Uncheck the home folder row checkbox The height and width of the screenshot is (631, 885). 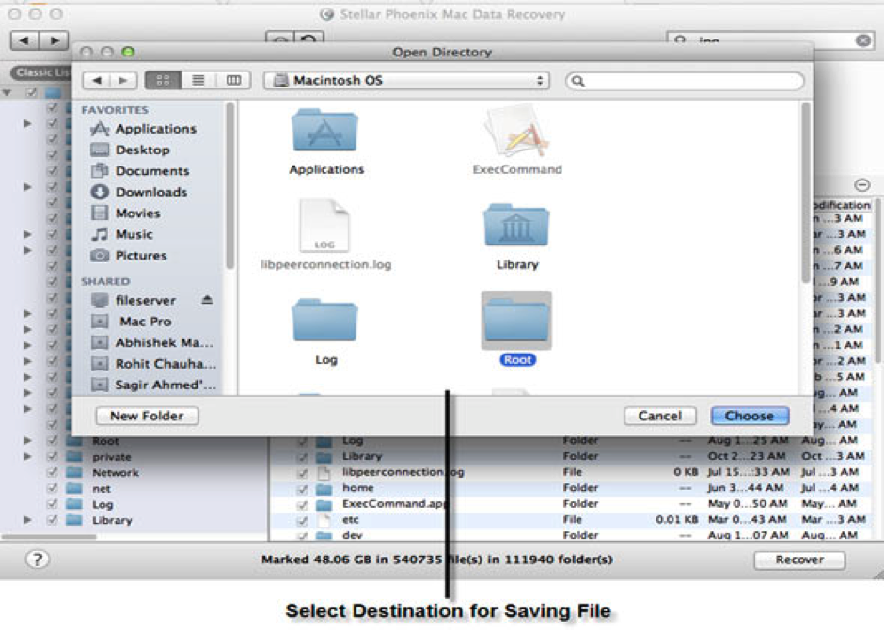pyautogui.click(x=303, y=488)
